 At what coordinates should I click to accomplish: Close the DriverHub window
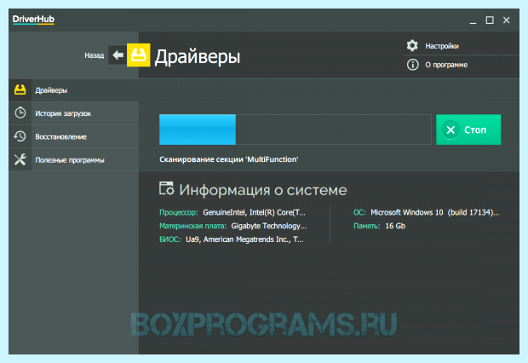click(506, 20)
